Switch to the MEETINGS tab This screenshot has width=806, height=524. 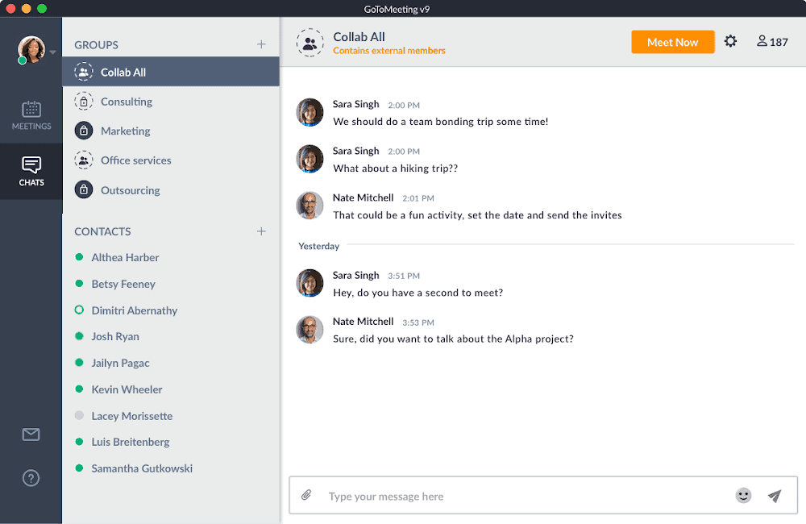[31, 114]
